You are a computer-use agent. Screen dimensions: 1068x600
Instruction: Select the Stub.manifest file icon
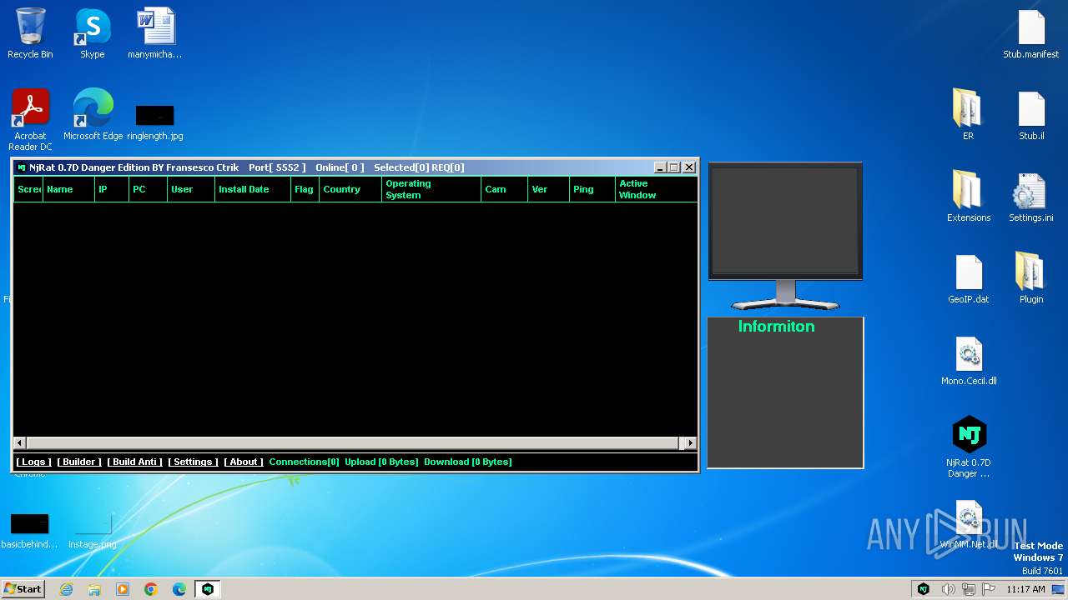point(1031,33)
